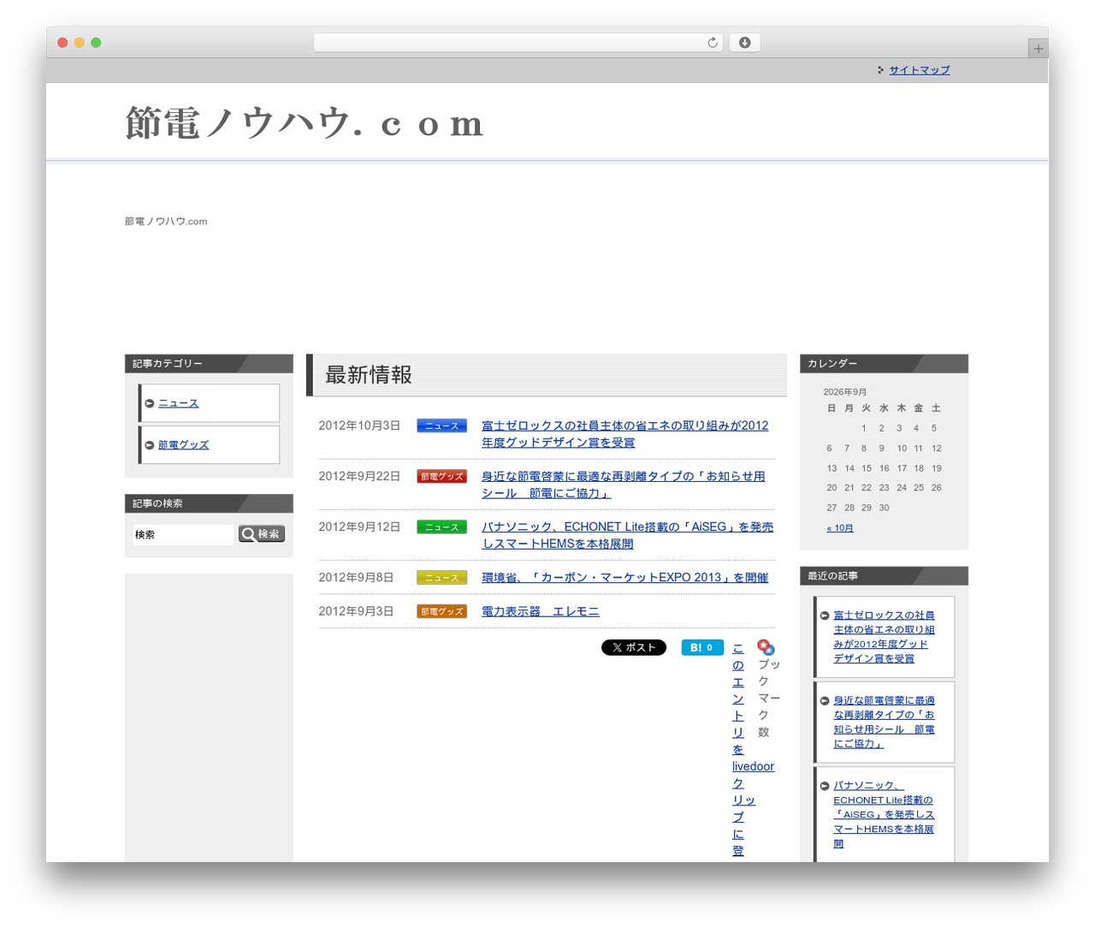Open the 富士ゼロックス article in 最新情報 list
The height and width of the screenshot is (928, 1095).
625,434
